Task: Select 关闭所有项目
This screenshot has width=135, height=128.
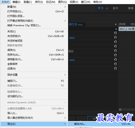Action: 34,41
